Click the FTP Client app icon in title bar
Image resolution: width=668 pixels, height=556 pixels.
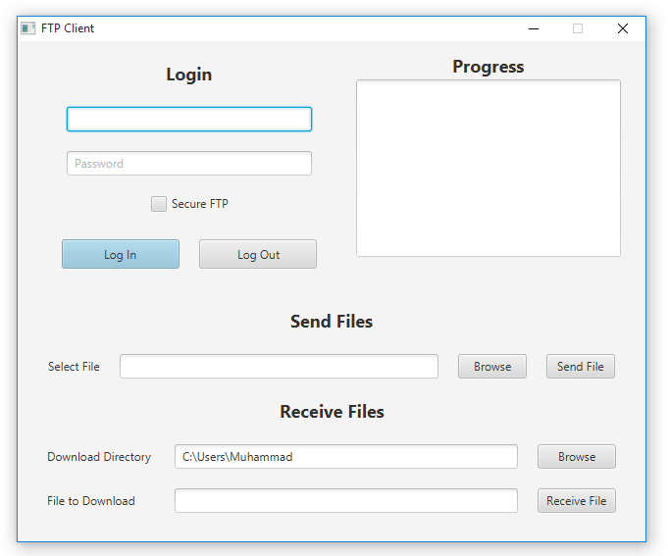coord(27,28)
